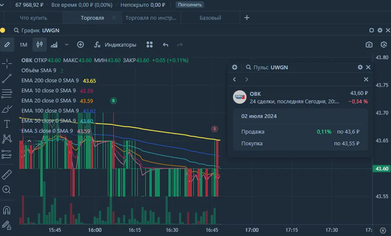This screenshot has height=236, width=391.
Task: Select the text annotation tool
Action: tap(7, 124)
